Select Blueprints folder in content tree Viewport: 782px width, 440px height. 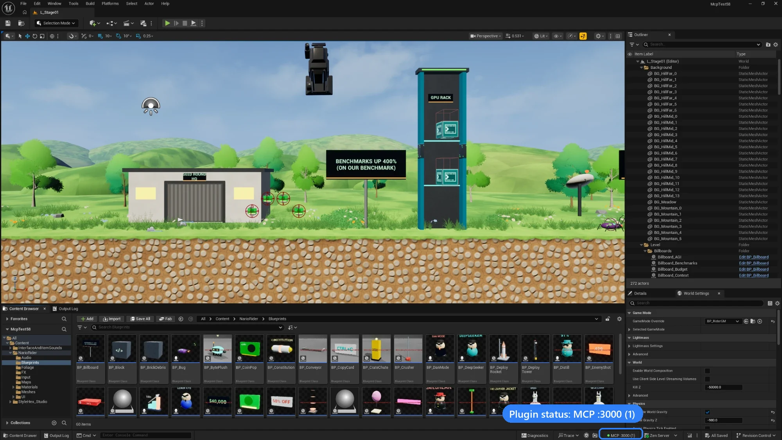pyautogui.click(x=30, y=363)
